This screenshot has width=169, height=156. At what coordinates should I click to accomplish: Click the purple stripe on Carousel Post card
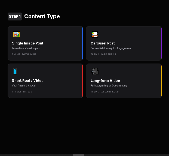click(161, 43)
